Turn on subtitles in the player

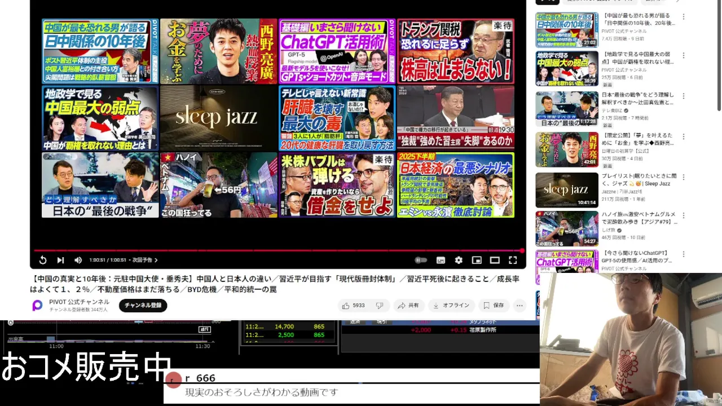point(441,260)
